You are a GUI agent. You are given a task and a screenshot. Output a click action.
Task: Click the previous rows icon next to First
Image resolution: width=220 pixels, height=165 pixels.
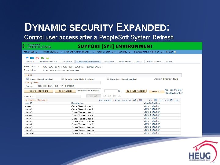pyautogui.click(x=156, y=100)
